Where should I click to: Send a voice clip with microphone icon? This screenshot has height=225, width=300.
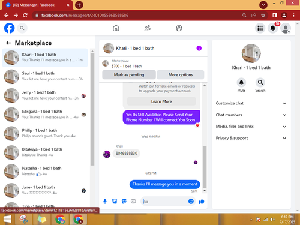105,201
